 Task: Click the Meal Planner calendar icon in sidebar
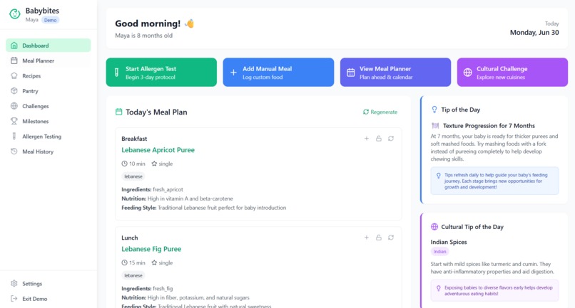(14, 60)
